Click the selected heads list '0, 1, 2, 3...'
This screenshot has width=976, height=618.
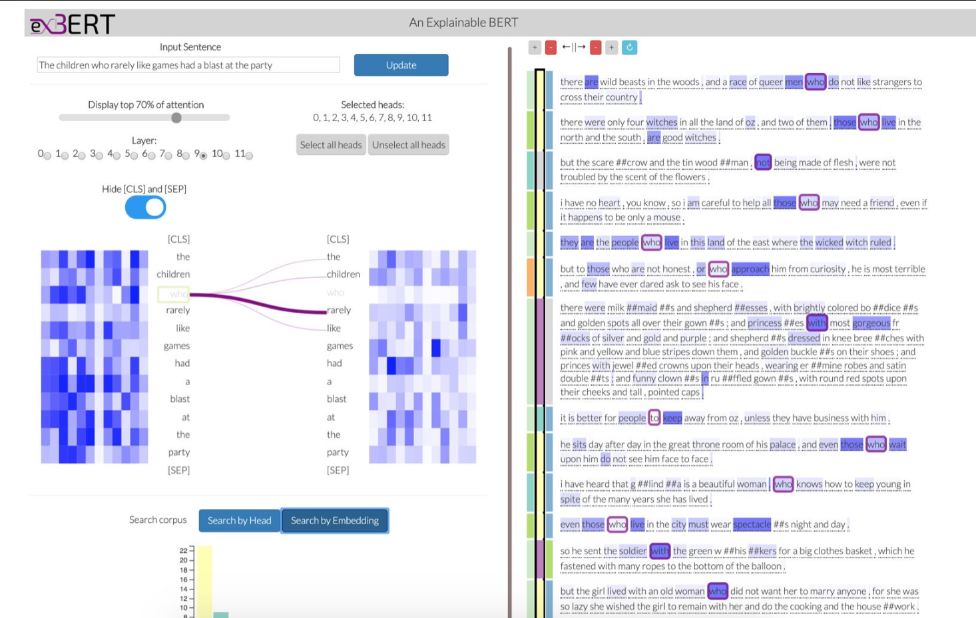point(373,118)
